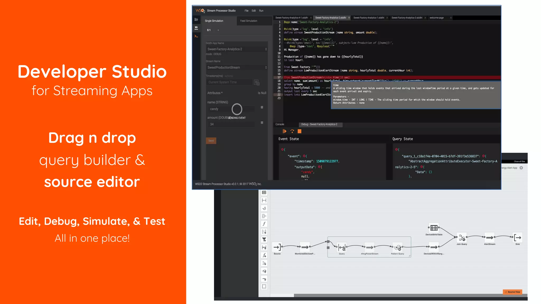This screenshot has width=541, height=304.
Task: Click the orange debugger stop icon
Action: (x=300, y=131)
